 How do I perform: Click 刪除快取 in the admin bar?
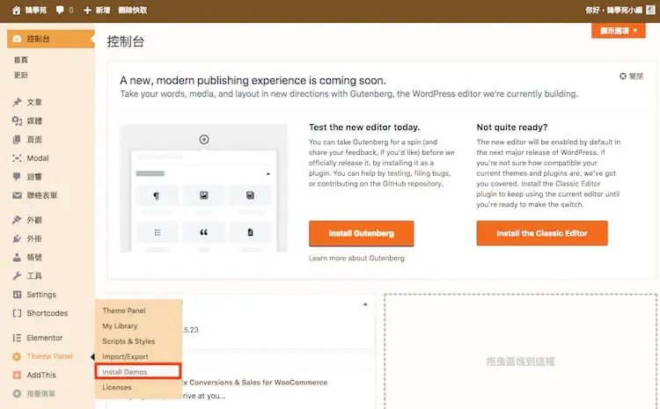(x=133, y=10)
